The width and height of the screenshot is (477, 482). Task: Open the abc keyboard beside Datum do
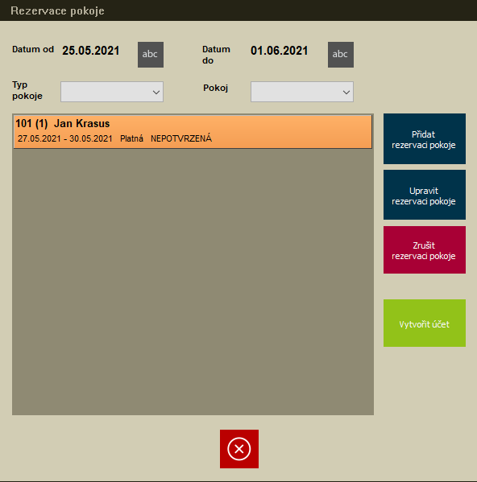pos(341,55)
